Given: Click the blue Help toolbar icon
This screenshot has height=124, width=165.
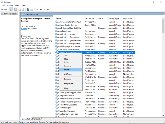Looking at the screenshot, I should coord(28,9).
